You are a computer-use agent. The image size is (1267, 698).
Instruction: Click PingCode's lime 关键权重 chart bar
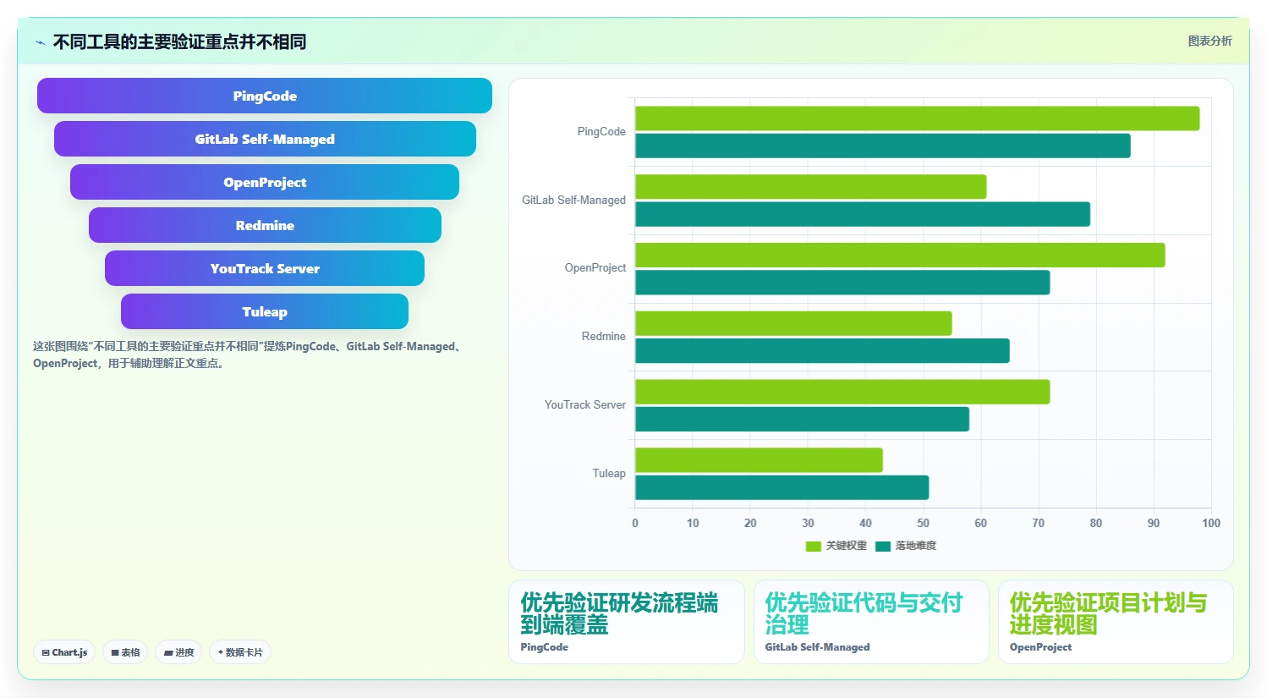pyautogui.click(x=918, y=118)
